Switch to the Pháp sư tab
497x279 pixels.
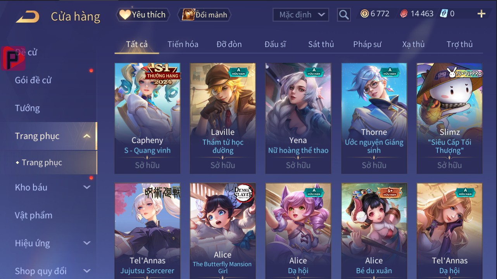pos(367,44)
